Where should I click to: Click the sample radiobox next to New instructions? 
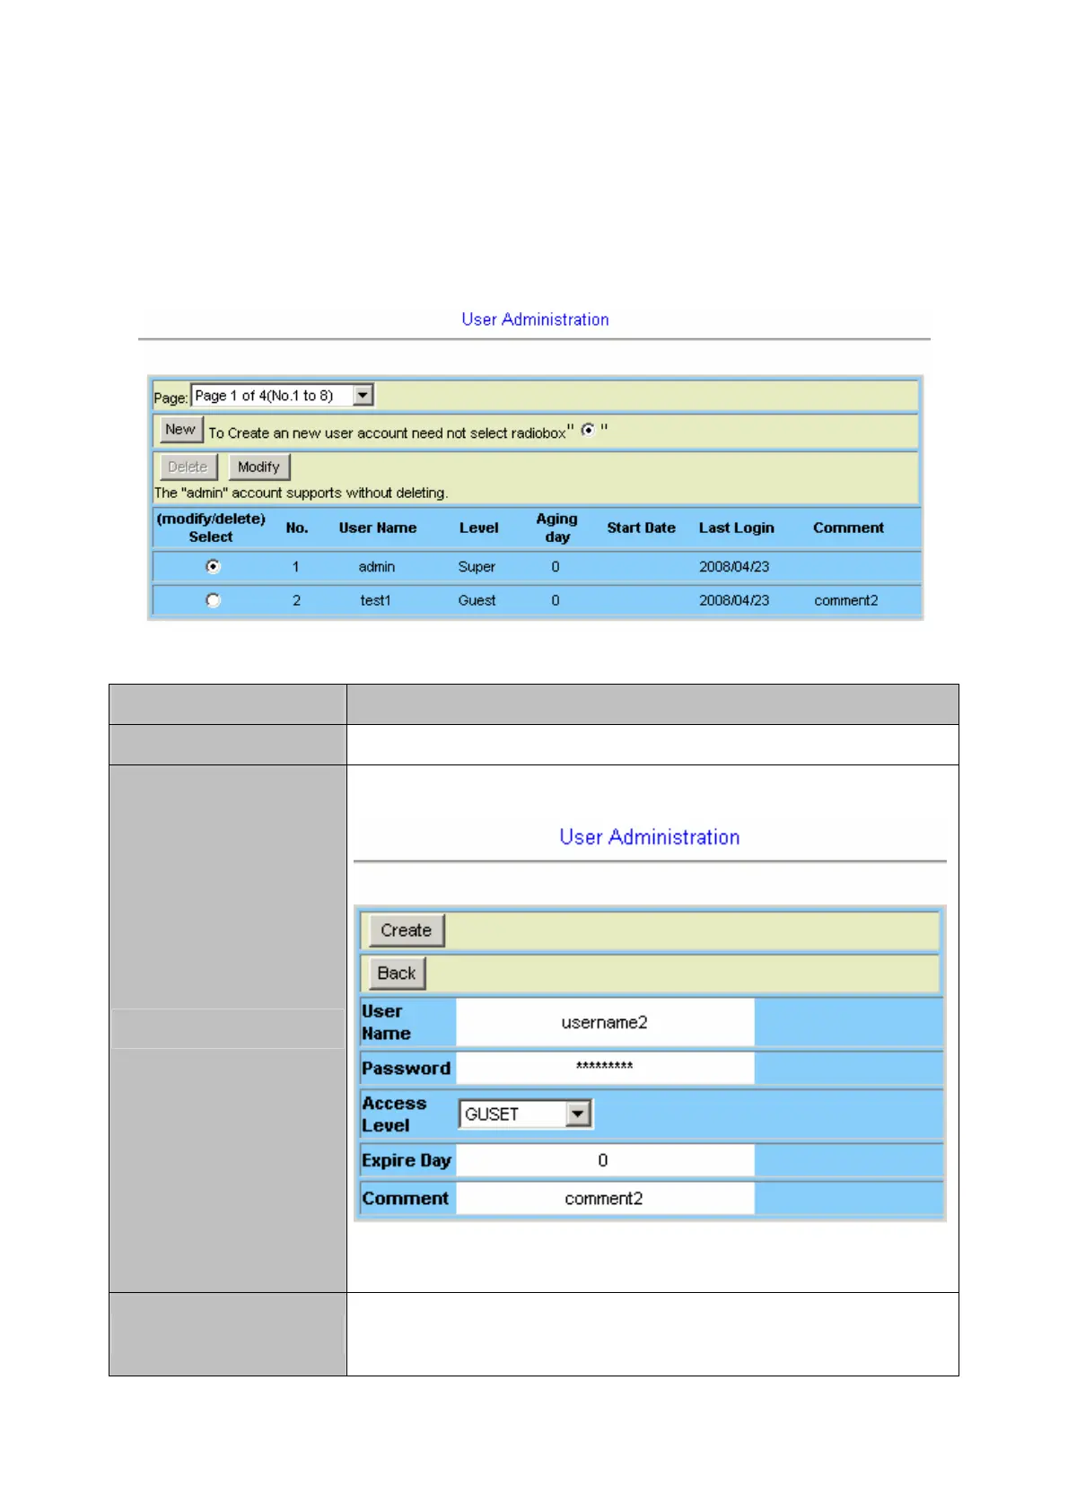[588, 430]
